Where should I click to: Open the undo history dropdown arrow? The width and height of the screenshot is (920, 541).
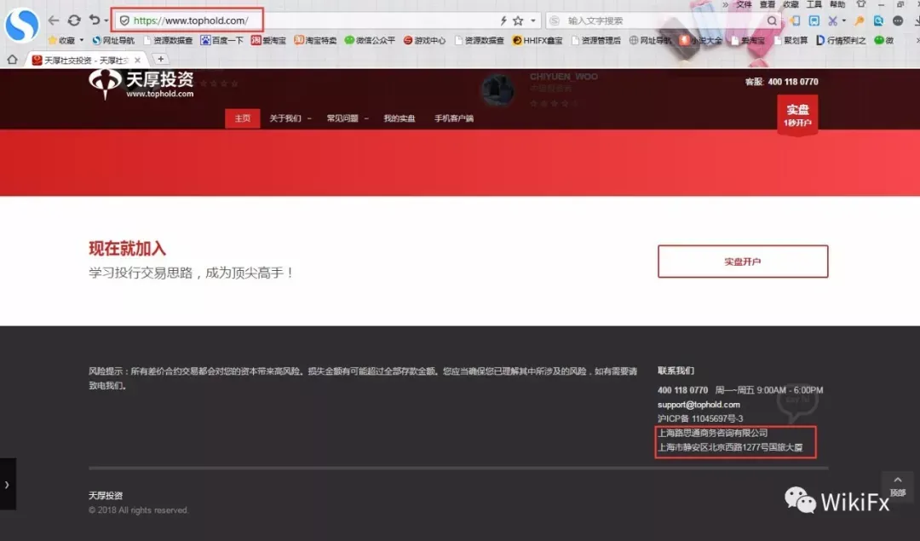coord(106,21)
